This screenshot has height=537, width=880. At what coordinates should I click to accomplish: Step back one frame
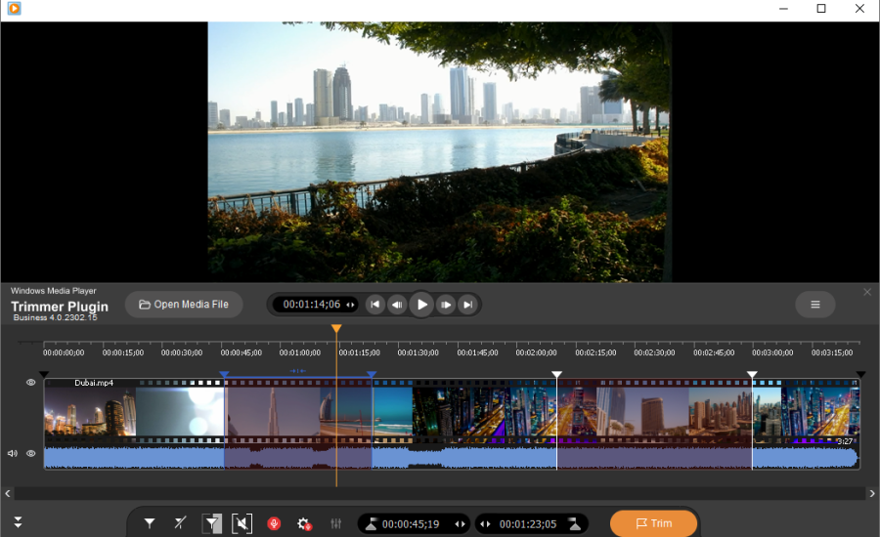[x=397, y=305]
